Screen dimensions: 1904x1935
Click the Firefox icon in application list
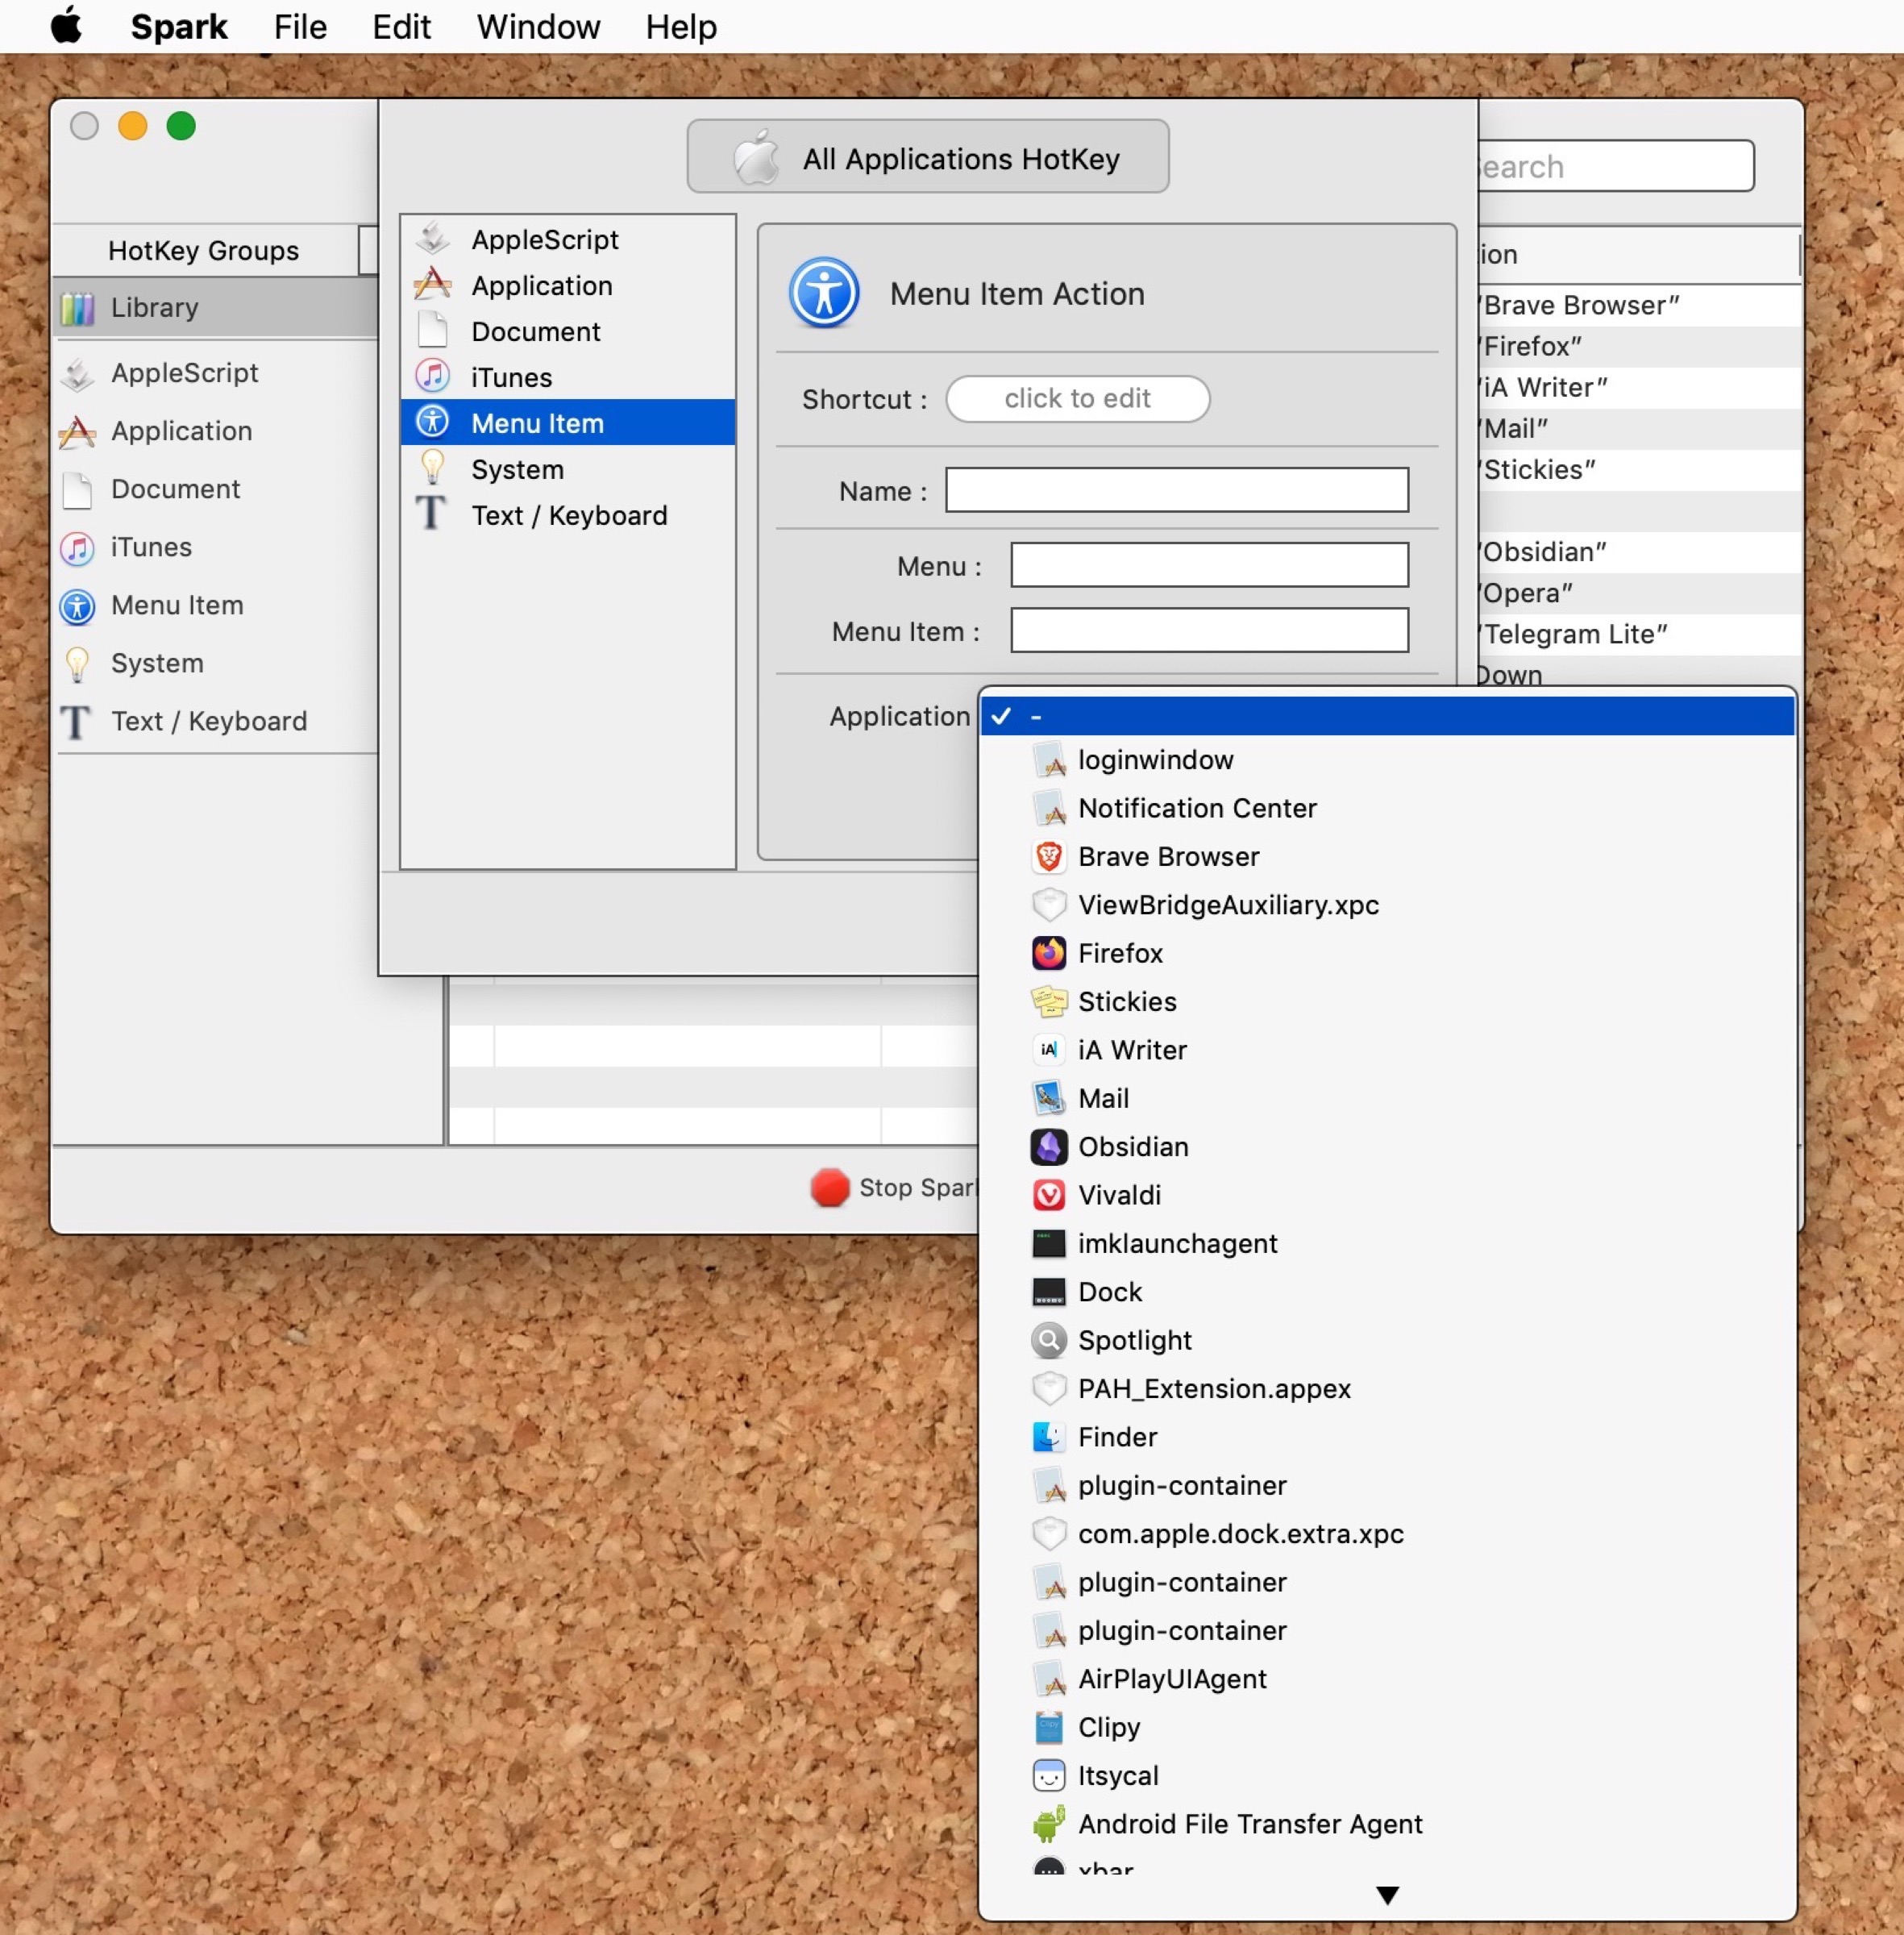click(x=1048, y=953)
